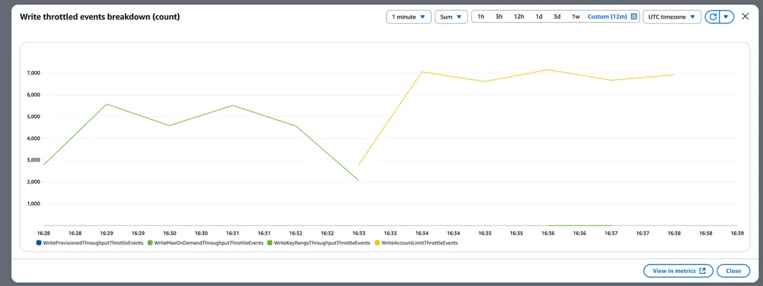This screenshot has height=286, width=763.
Task: Select the 1d time range
Action: click(x=539, y=17)
